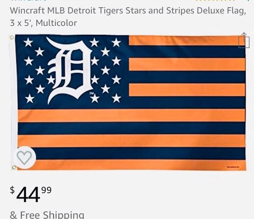Click the wide orange stripe just below the stars

coord(131,116)
